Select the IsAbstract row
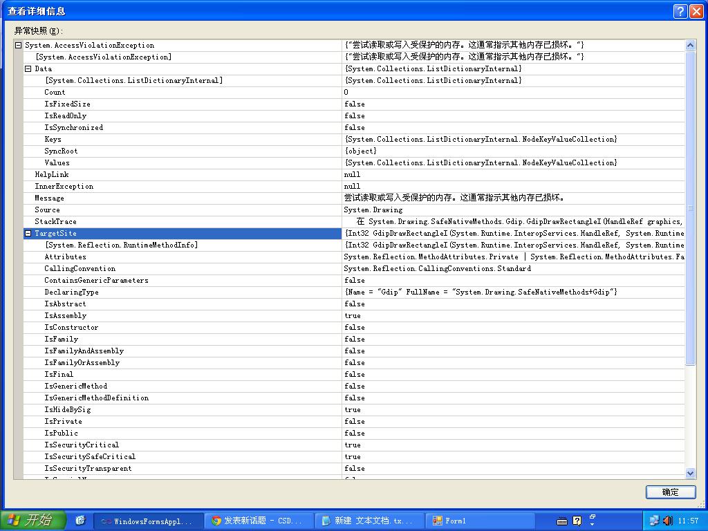The image size is (708, 531). point(354,304)
